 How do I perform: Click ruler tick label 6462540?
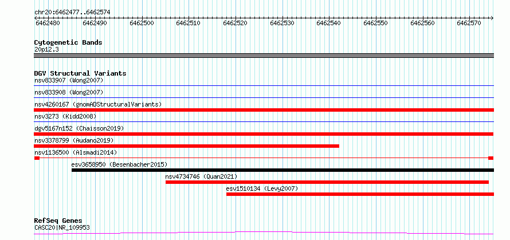tap(328, 23)
